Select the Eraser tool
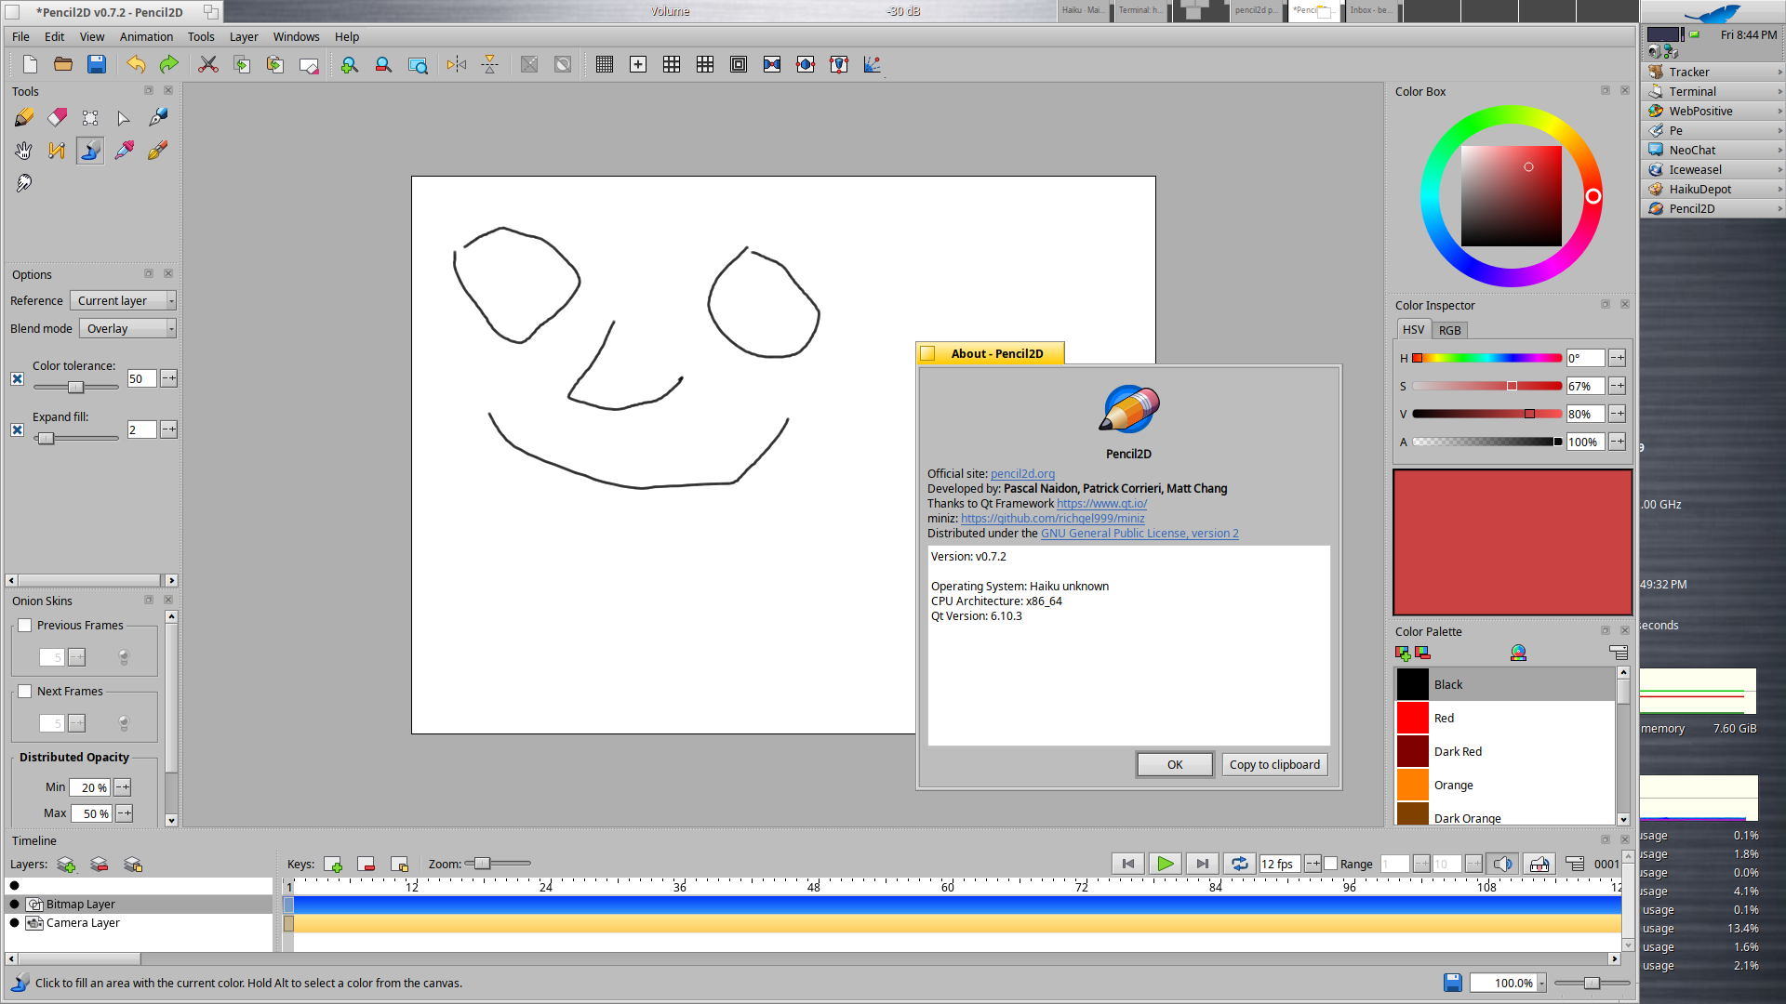This screenshot has height=1004, width=1786. tap(58, 117)
